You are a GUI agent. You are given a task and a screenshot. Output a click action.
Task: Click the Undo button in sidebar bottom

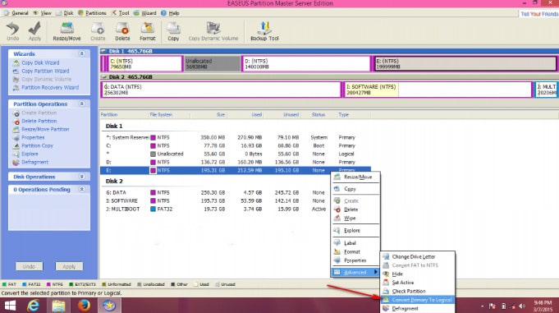29,266
